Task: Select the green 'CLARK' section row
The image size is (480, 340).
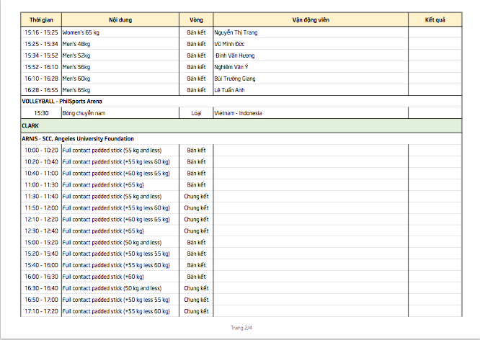Action: (241, 125)
